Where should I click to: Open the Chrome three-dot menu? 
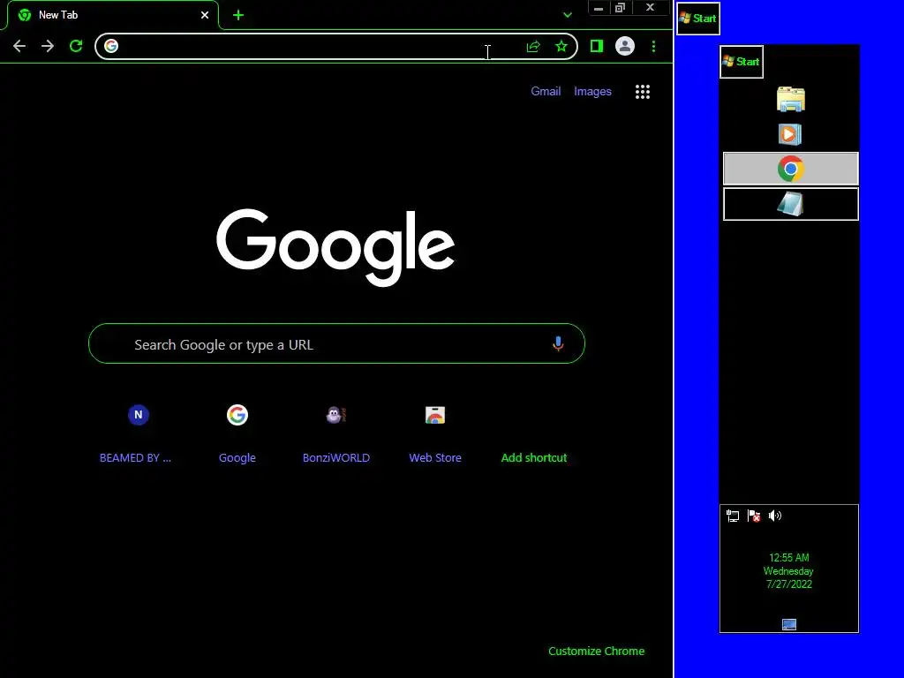point(653,46)
